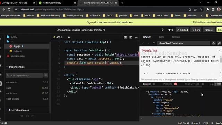The width and height of the screenshot is (222, 125).
Task: Select App.js in the file tree
Action: (x=17, y=46)
